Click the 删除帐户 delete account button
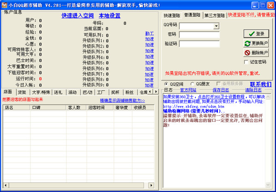This screenshot has width=276, height=192. [256, 53]
